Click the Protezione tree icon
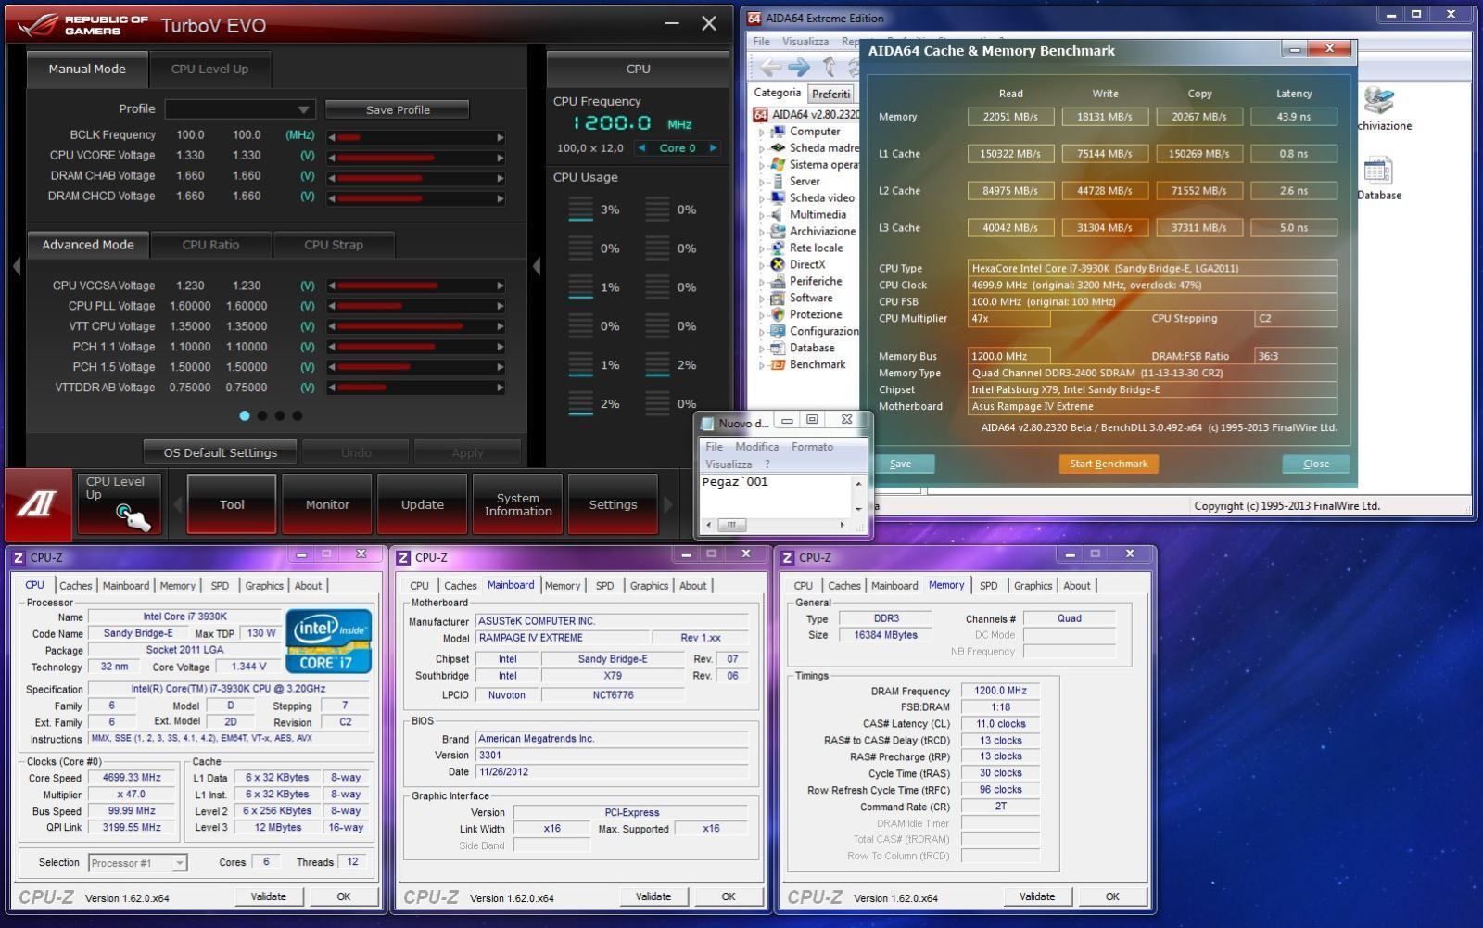Screen dimensions: 1483x928 coord(779,314)
